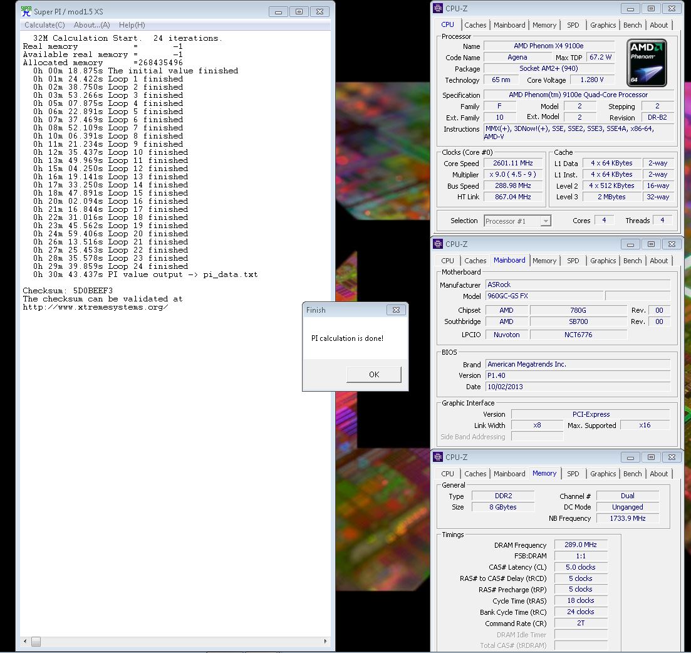Open Bench tab in the bottom CPU-Z window
This screenshot has height=653, width=691.
[632, 474]
